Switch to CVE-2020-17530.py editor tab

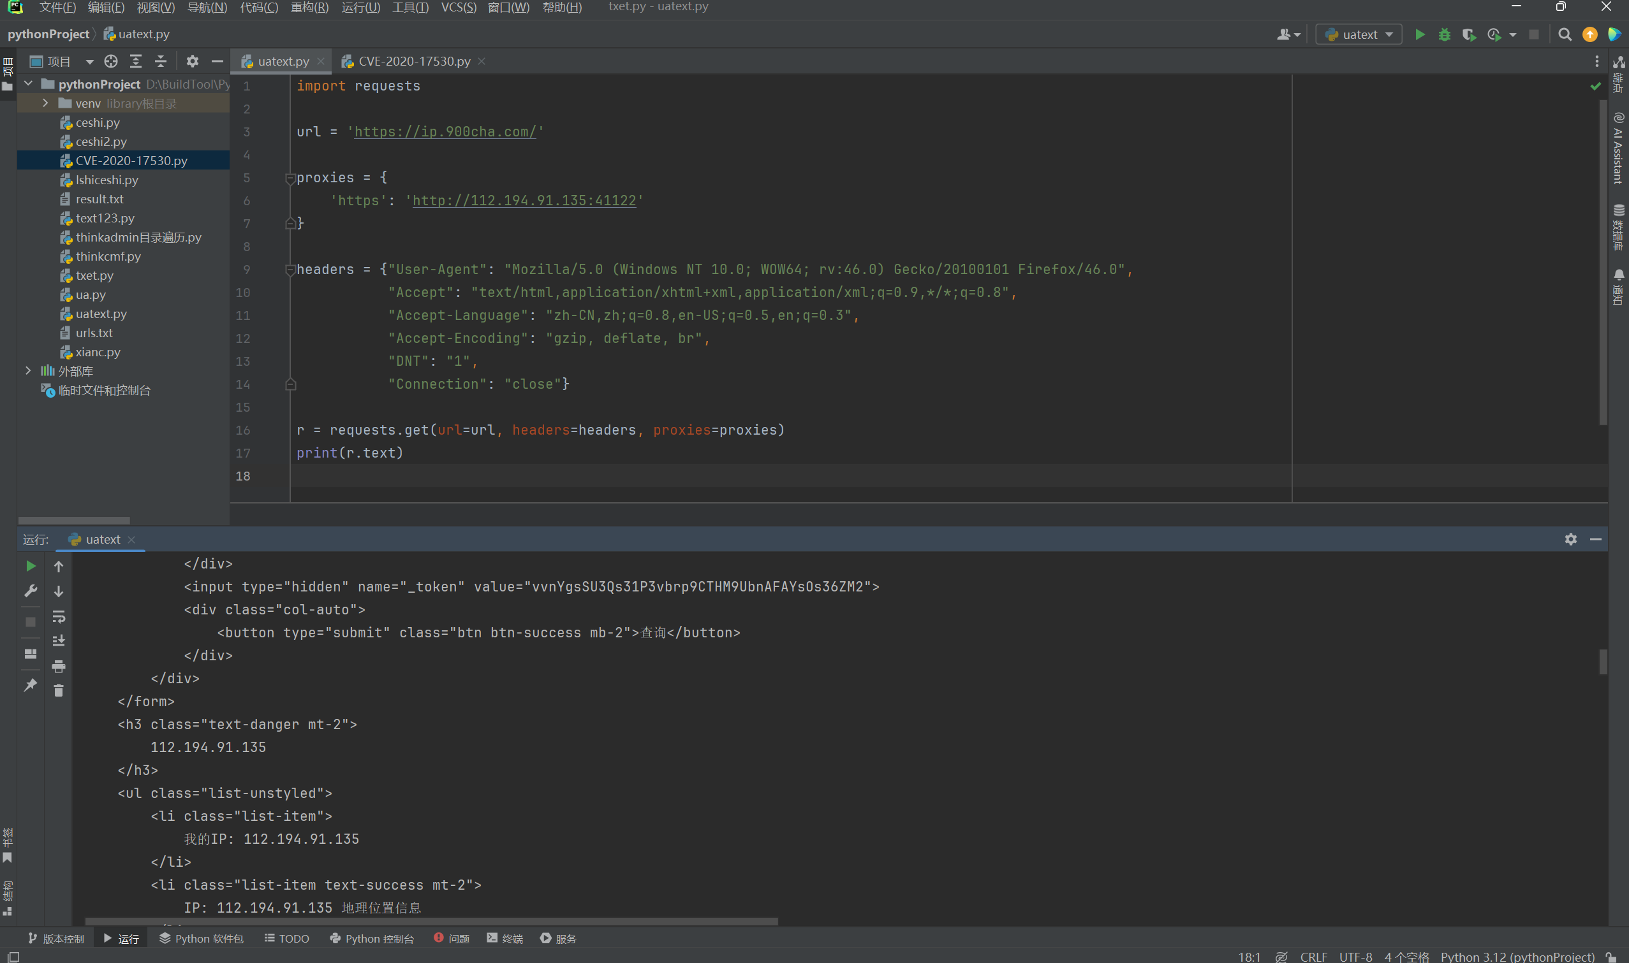pyautogui.click(x=414, y=61)
